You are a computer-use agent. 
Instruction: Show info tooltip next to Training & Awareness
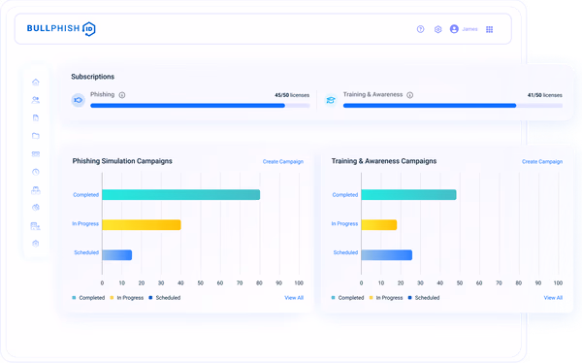[x=409, y=95]
